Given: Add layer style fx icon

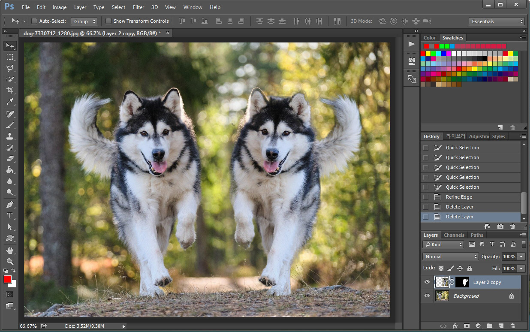Looking at the screenshot, I should tap(455, 326).
